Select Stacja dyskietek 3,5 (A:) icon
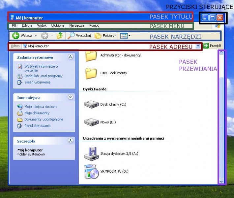The image size is (234, 198). click(91, 153)
